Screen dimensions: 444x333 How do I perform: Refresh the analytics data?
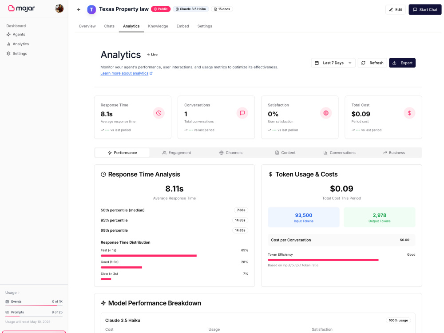372,63
